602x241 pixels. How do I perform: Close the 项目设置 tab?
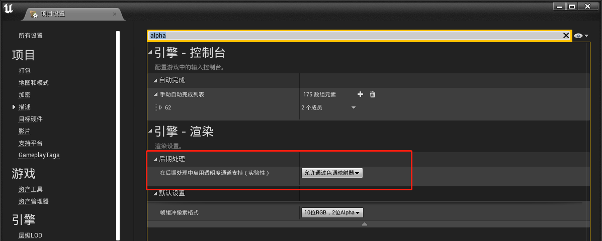click(x=114, y=14)
